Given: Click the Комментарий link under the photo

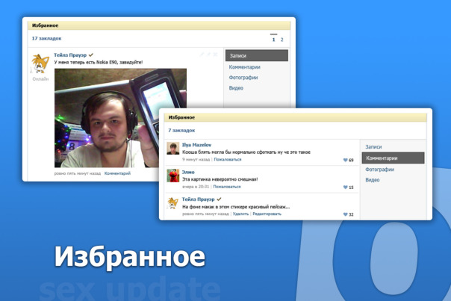Looking at the screenshot, I should [x=117, y=173].
